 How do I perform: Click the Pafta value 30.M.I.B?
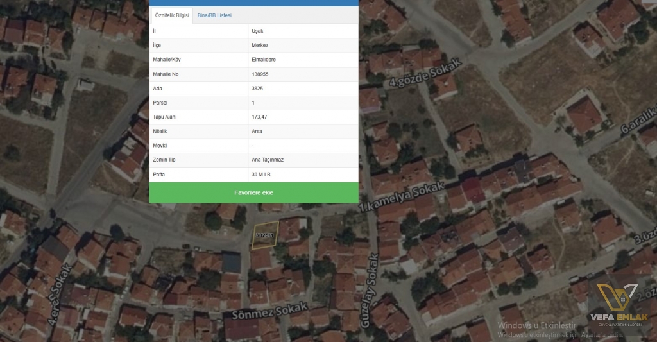pyautogui.click(x=261, y=175)
